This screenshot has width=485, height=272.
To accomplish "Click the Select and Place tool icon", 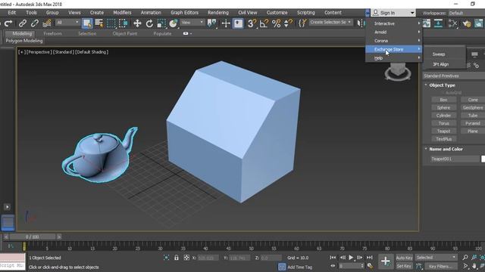I will (x=174, y=23).
